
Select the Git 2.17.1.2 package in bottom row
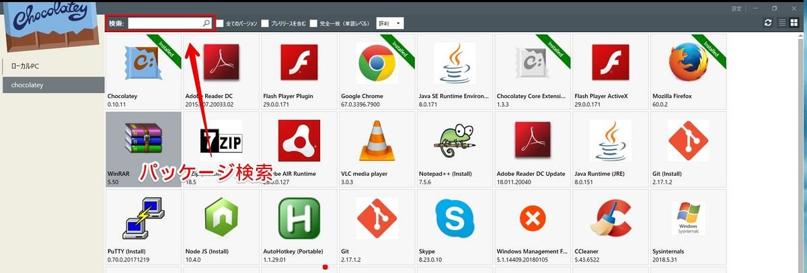[377, 227]
